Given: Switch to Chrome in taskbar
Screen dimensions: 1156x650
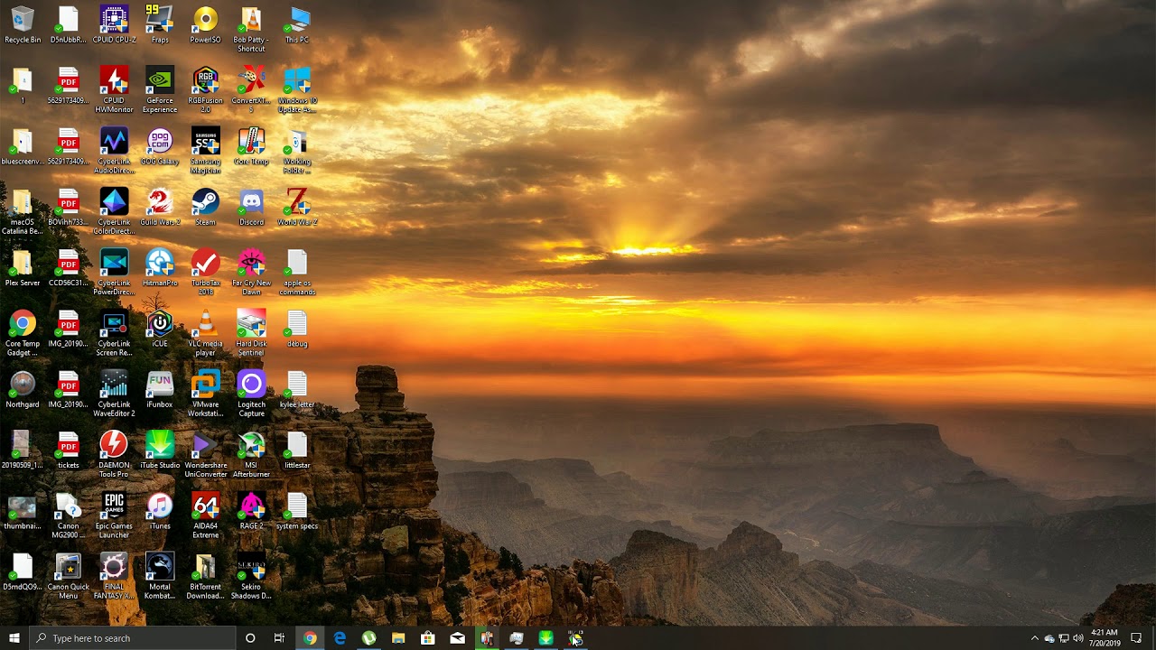Looking at the screenshot, I should point(310,638).
